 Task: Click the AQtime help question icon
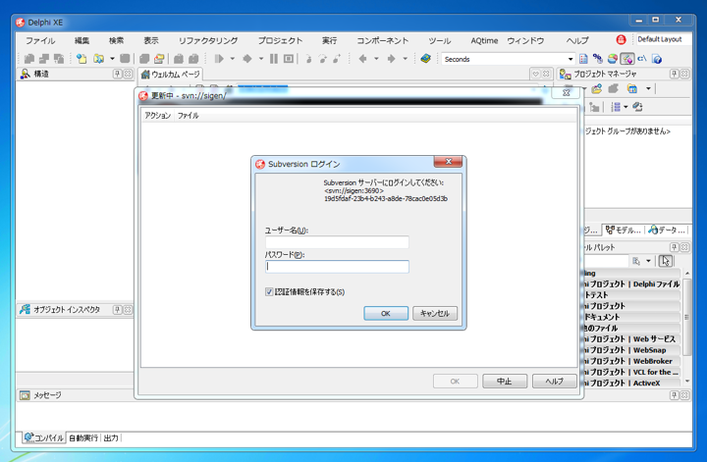[x=657, y=59]
